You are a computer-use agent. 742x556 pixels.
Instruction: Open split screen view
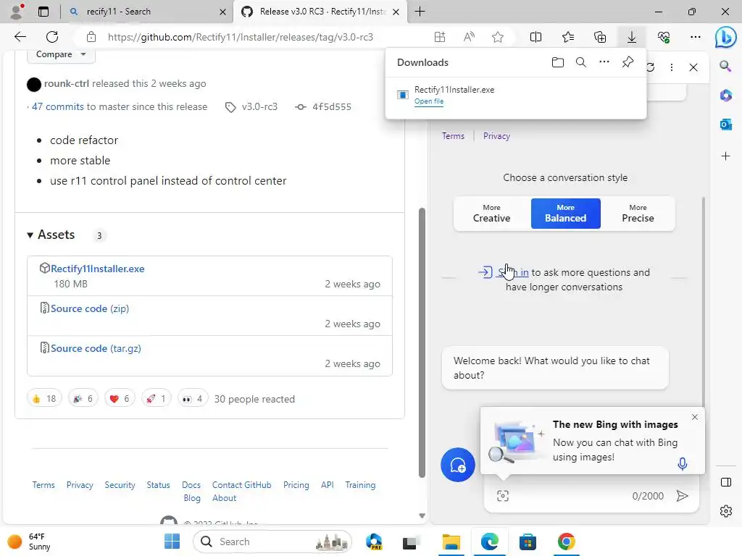pyautogui.click(x=535, y=37)
